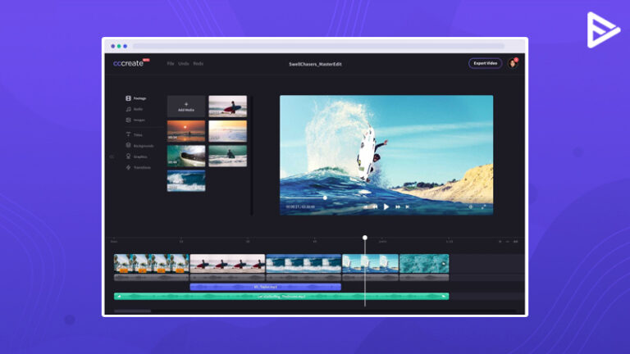Click the Add Media tile
The height and width of the screenshot is (354, 630).
(186, 107)
